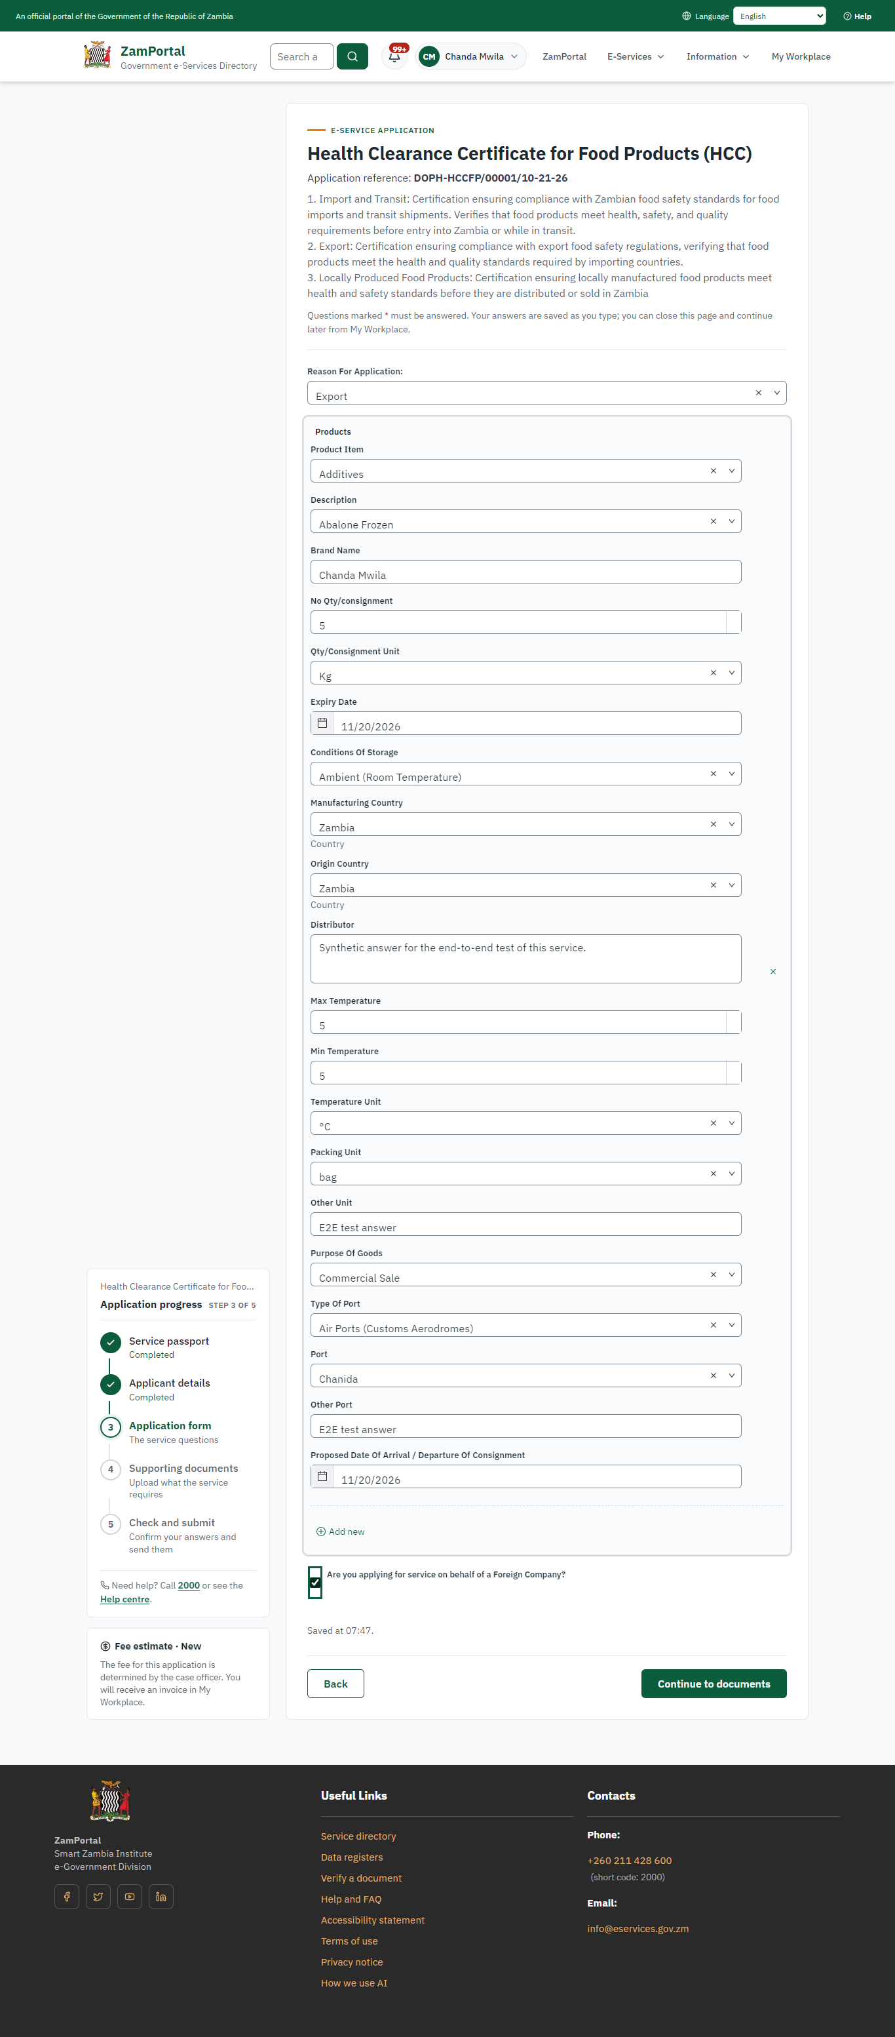
Task: Clear the Packing Unit bag value
Action: click(x=714, y=1174)
